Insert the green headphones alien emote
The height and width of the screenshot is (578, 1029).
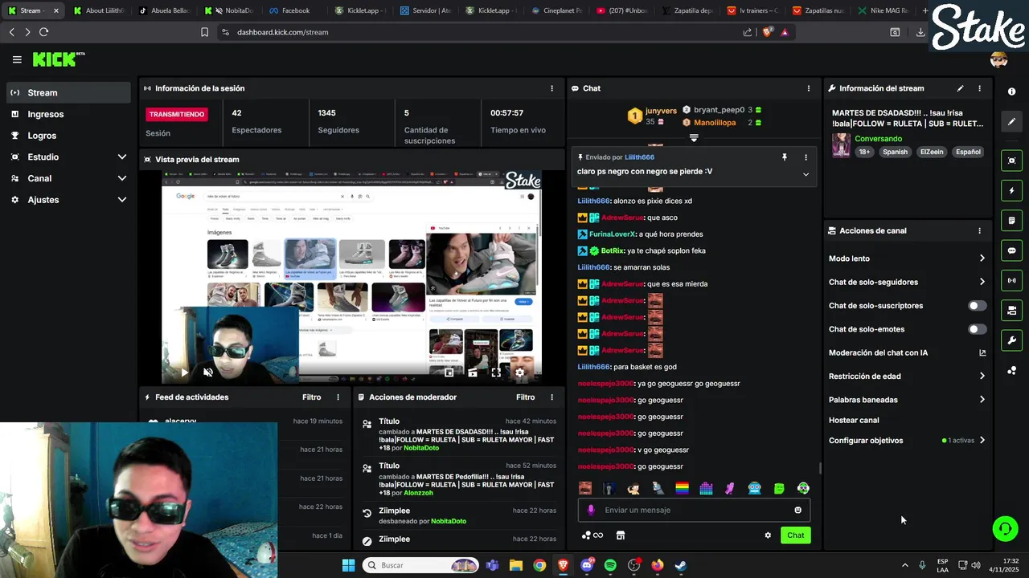[x=803, y=488]
